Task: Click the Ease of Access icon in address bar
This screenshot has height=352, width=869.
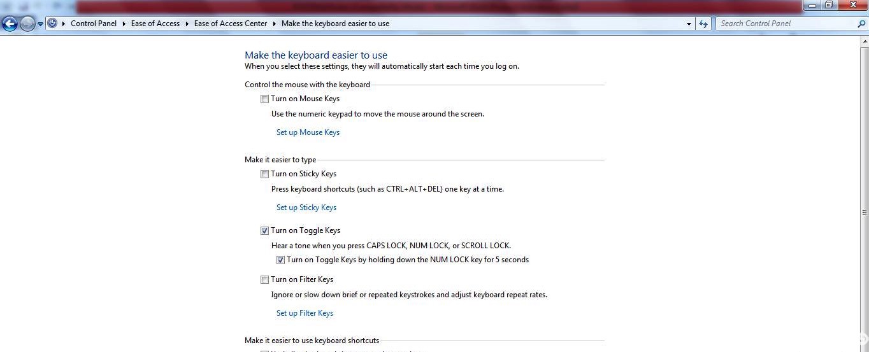Action: 52,24
